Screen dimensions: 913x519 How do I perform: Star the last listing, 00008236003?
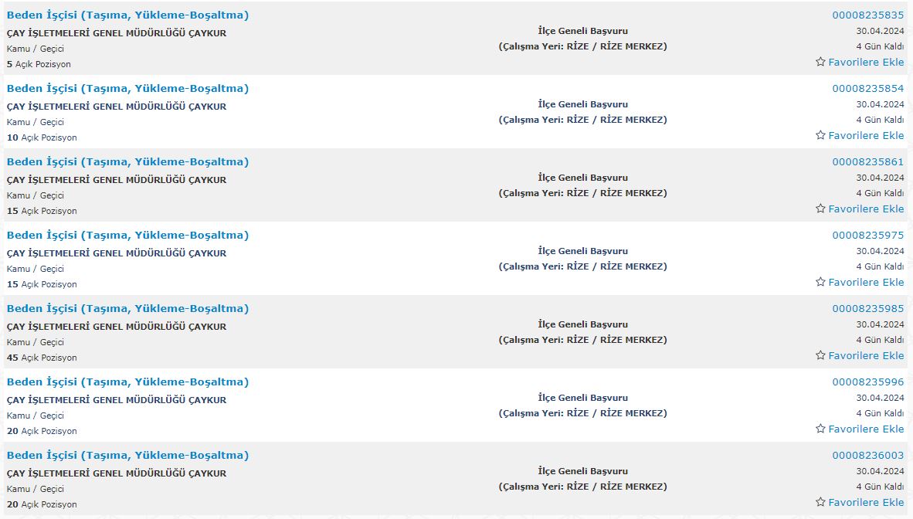click(x=820, y=502)
